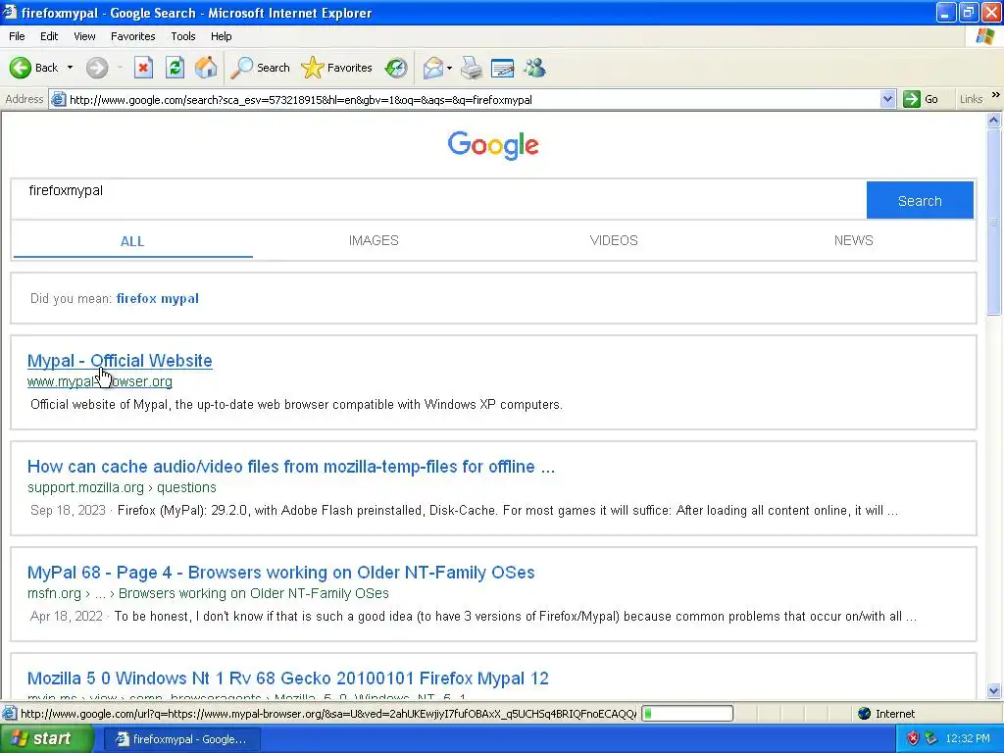Open the Search pane from toolbar

click(x=260, y=68)
